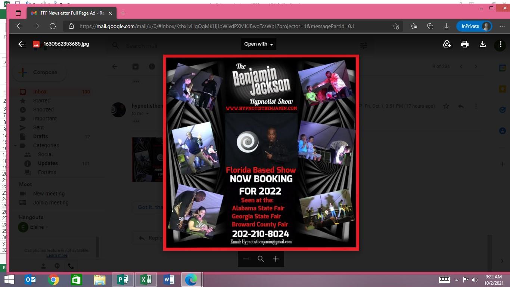Open File Explorer from the taskbar
The height and width of the screenshot is (287, 510).
pyautogui.click(x=99, y=280)
